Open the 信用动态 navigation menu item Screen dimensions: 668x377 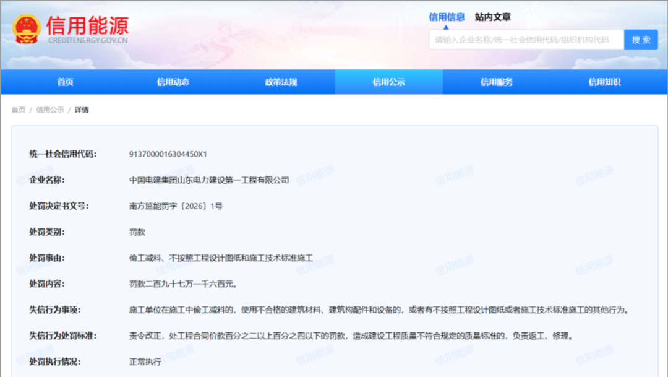pos(173,82)
